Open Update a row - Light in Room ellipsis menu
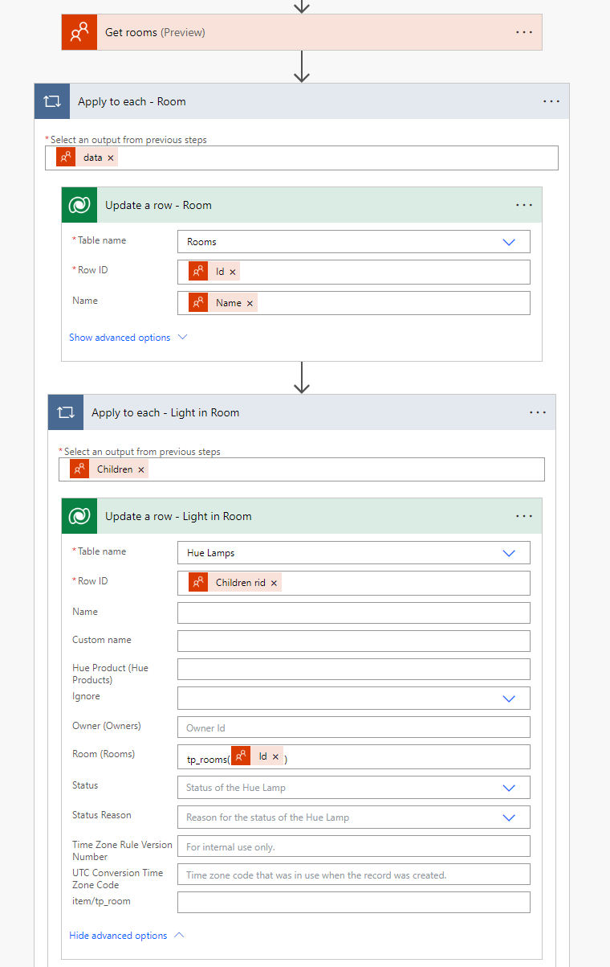610x967 pixels. [x=524, y=516]
